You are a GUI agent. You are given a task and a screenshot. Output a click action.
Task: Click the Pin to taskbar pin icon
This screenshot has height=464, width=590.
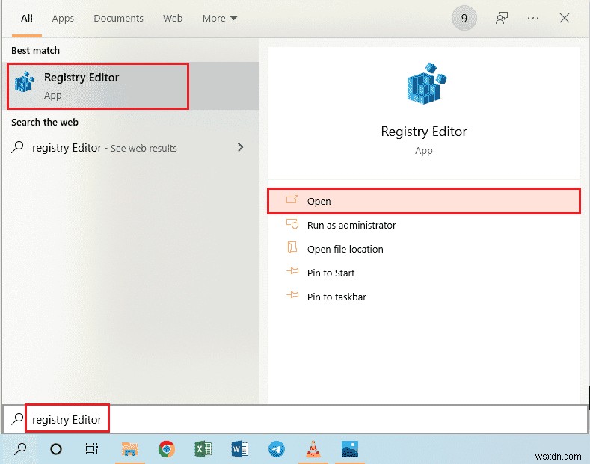292,295
